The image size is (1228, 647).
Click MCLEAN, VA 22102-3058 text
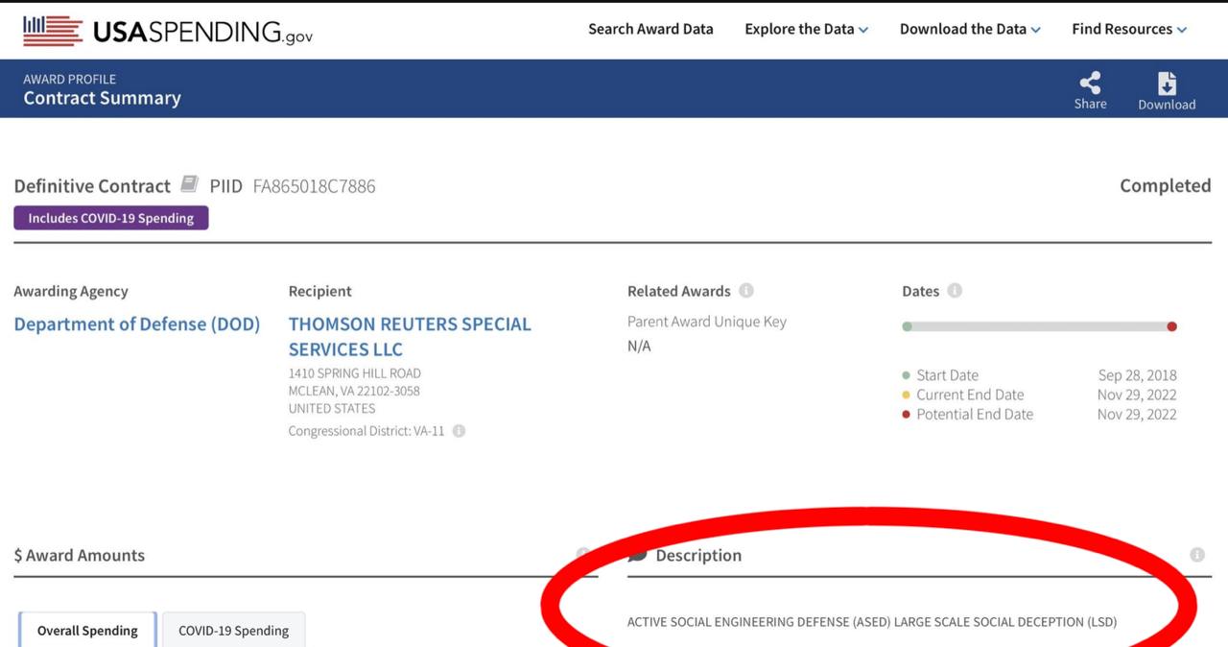(x=354, y=391)
